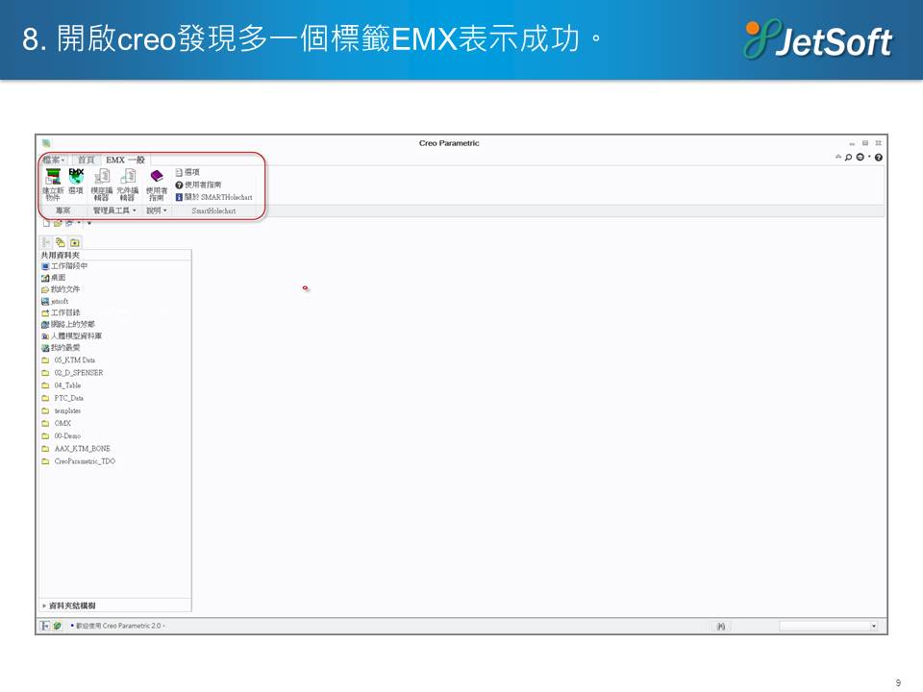
Task: Open the 檔案 file menu
Action: 53,160
